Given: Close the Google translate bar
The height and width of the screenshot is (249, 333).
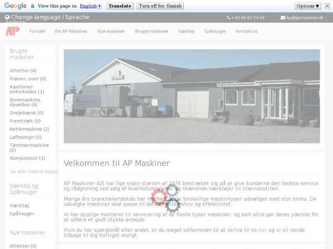Looking at the screenshot, I should 327,6.
